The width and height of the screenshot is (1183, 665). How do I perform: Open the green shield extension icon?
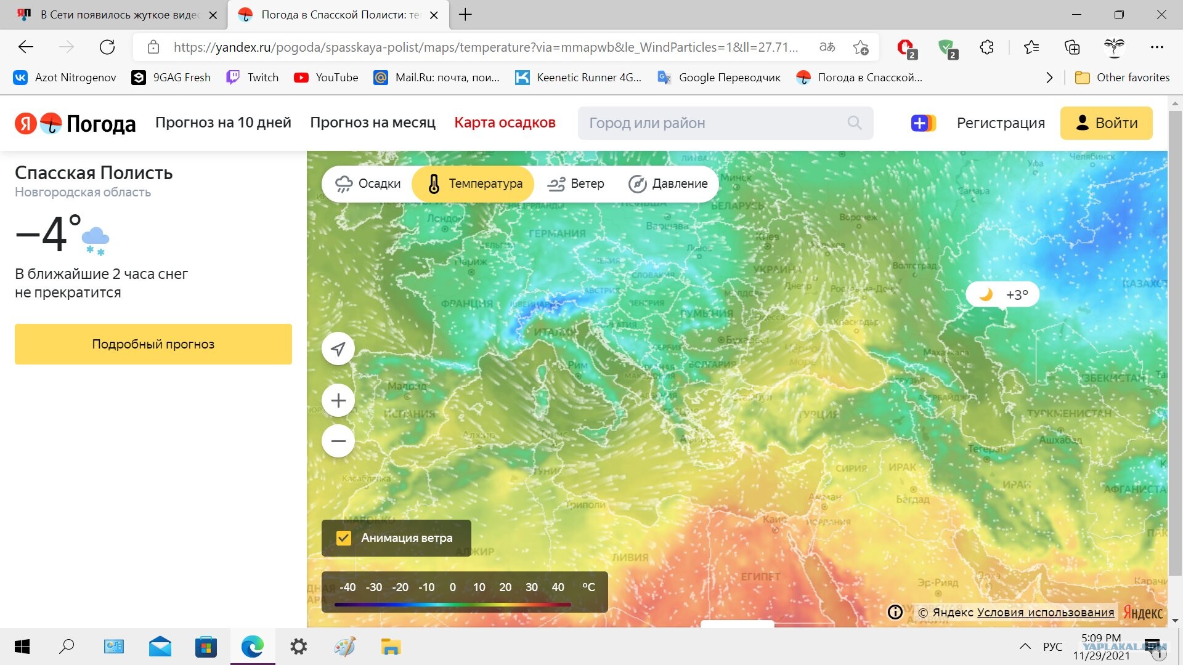947,48
